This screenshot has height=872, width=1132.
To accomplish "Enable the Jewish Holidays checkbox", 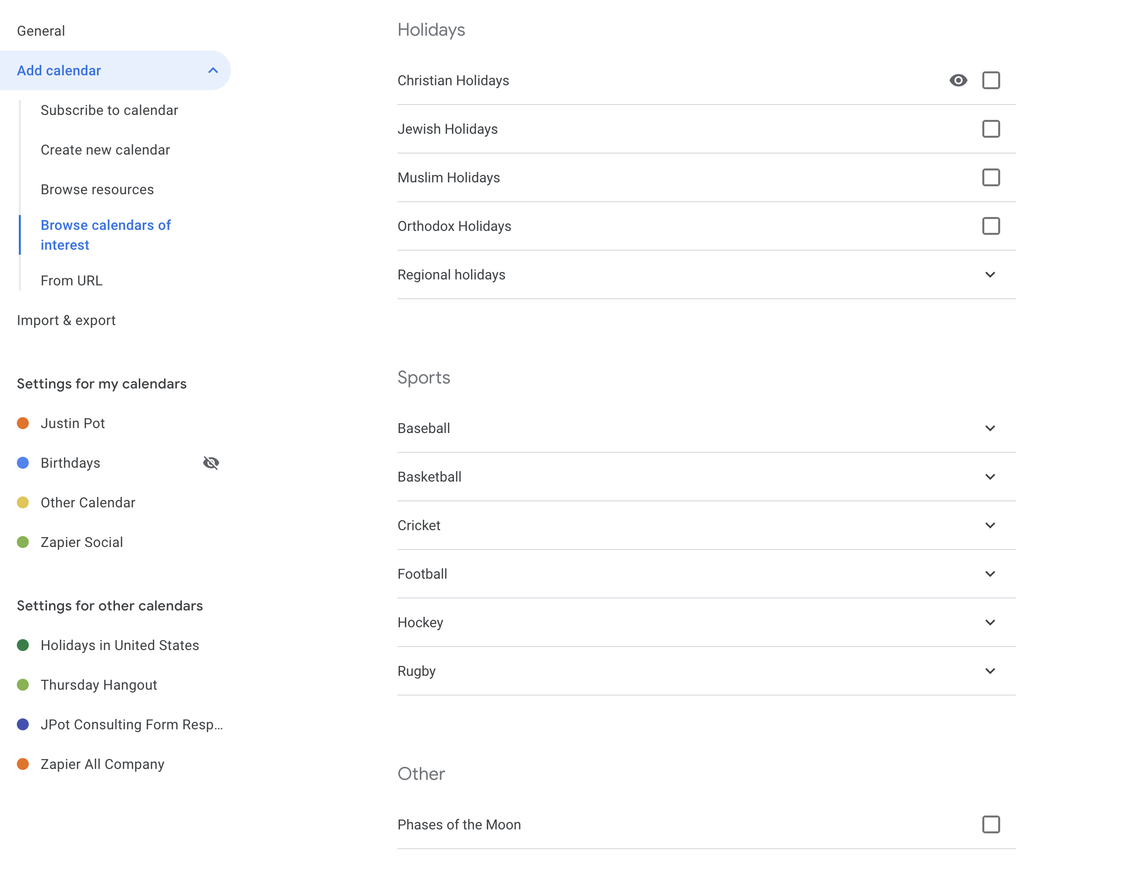I will click(x=990, y=129).
